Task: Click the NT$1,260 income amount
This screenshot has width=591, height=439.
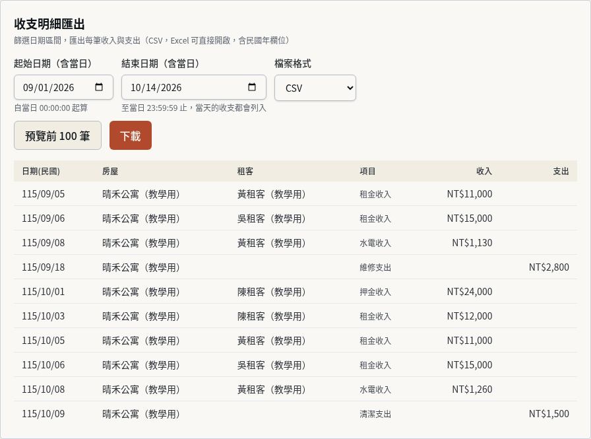Action: click(472, 389)
